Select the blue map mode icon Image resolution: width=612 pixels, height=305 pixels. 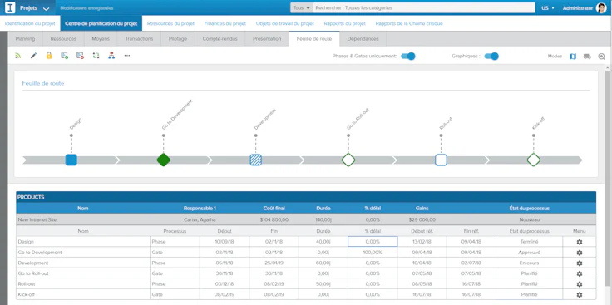click(x=573, y=57)
